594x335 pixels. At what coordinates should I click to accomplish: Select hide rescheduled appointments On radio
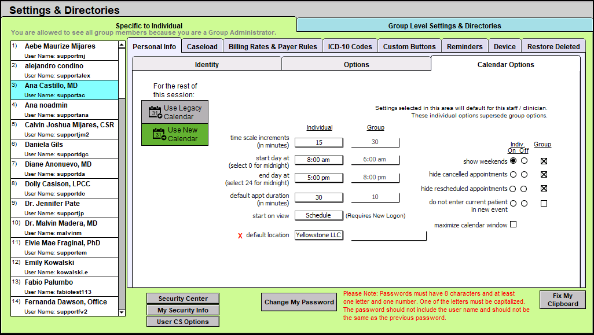point(513,189)
